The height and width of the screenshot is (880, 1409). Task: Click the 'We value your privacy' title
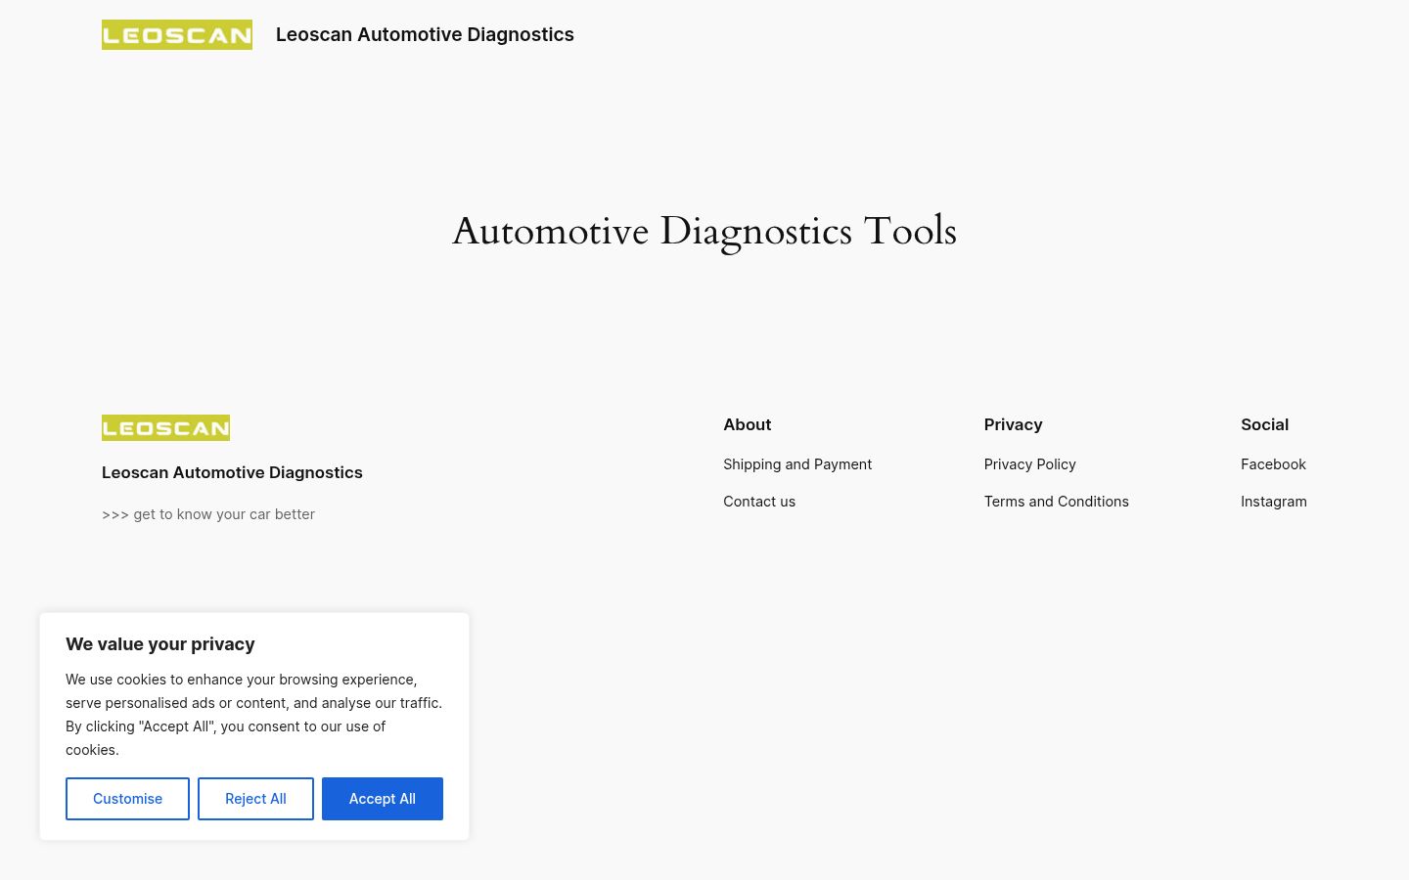point(160,644)
